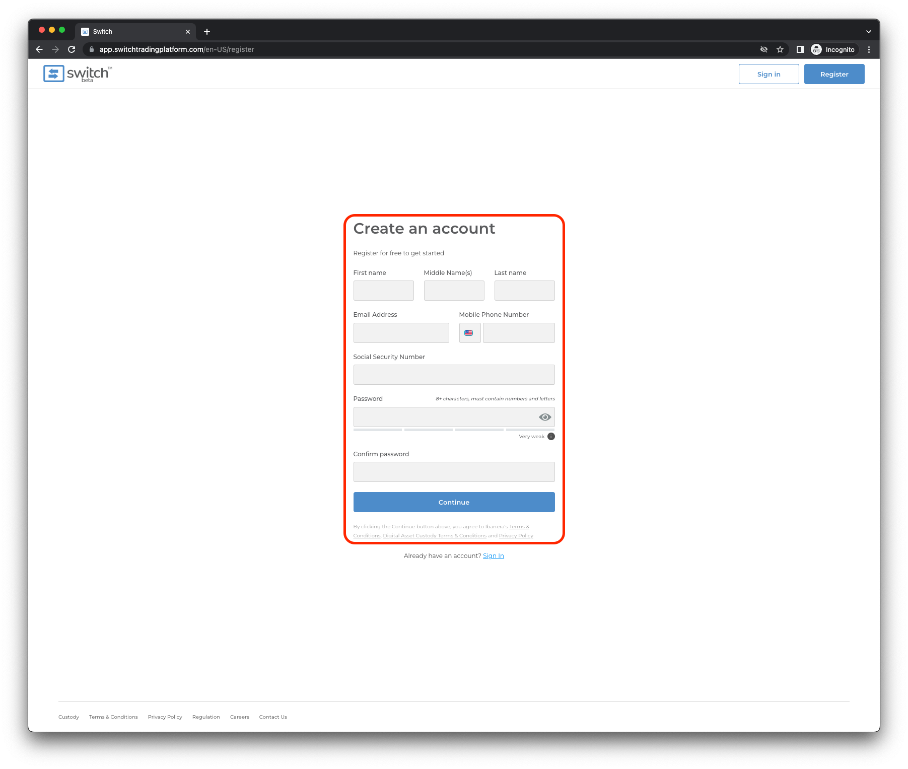Go forward in browser history

pos(55,49)
